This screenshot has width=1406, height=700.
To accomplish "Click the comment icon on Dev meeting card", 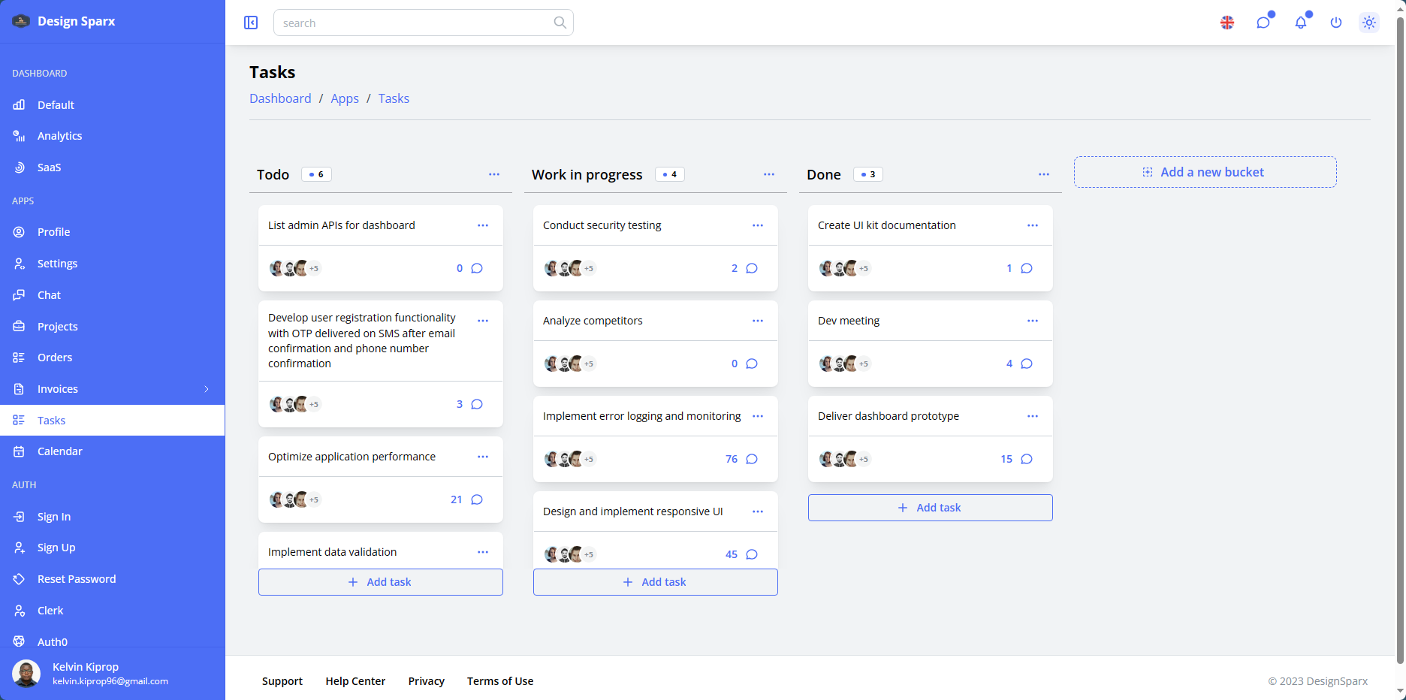I will click(1027, 364).
